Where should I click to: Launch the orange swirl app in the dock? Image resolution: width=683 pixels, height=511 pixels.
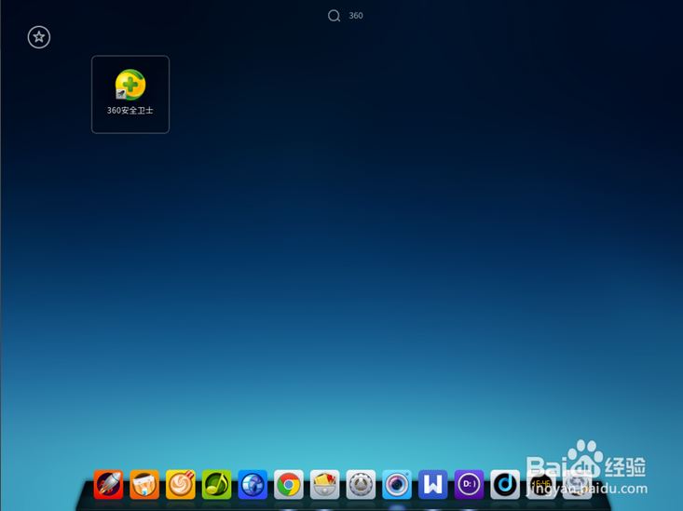(x=181, y=484)
